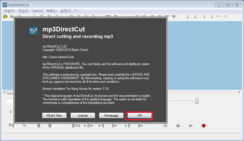
Task: Click the 'mp3DirectCut 2.22' version text
Action: 55,46
